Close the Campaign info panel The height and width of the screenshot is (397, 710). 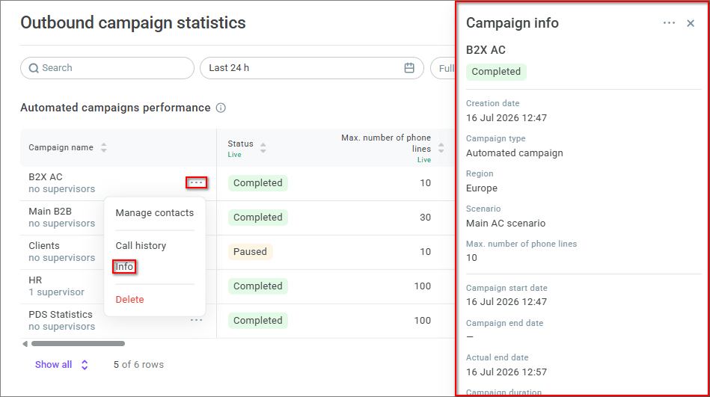[690, 23]
